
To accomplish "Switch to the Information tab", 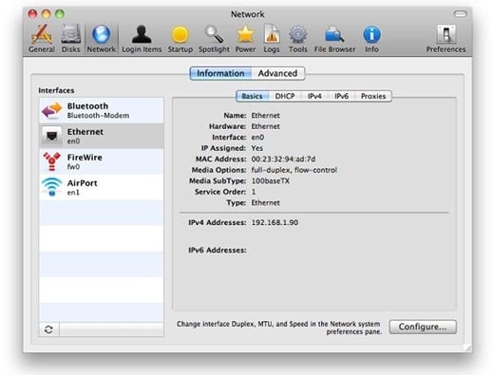I will (220, 73).
